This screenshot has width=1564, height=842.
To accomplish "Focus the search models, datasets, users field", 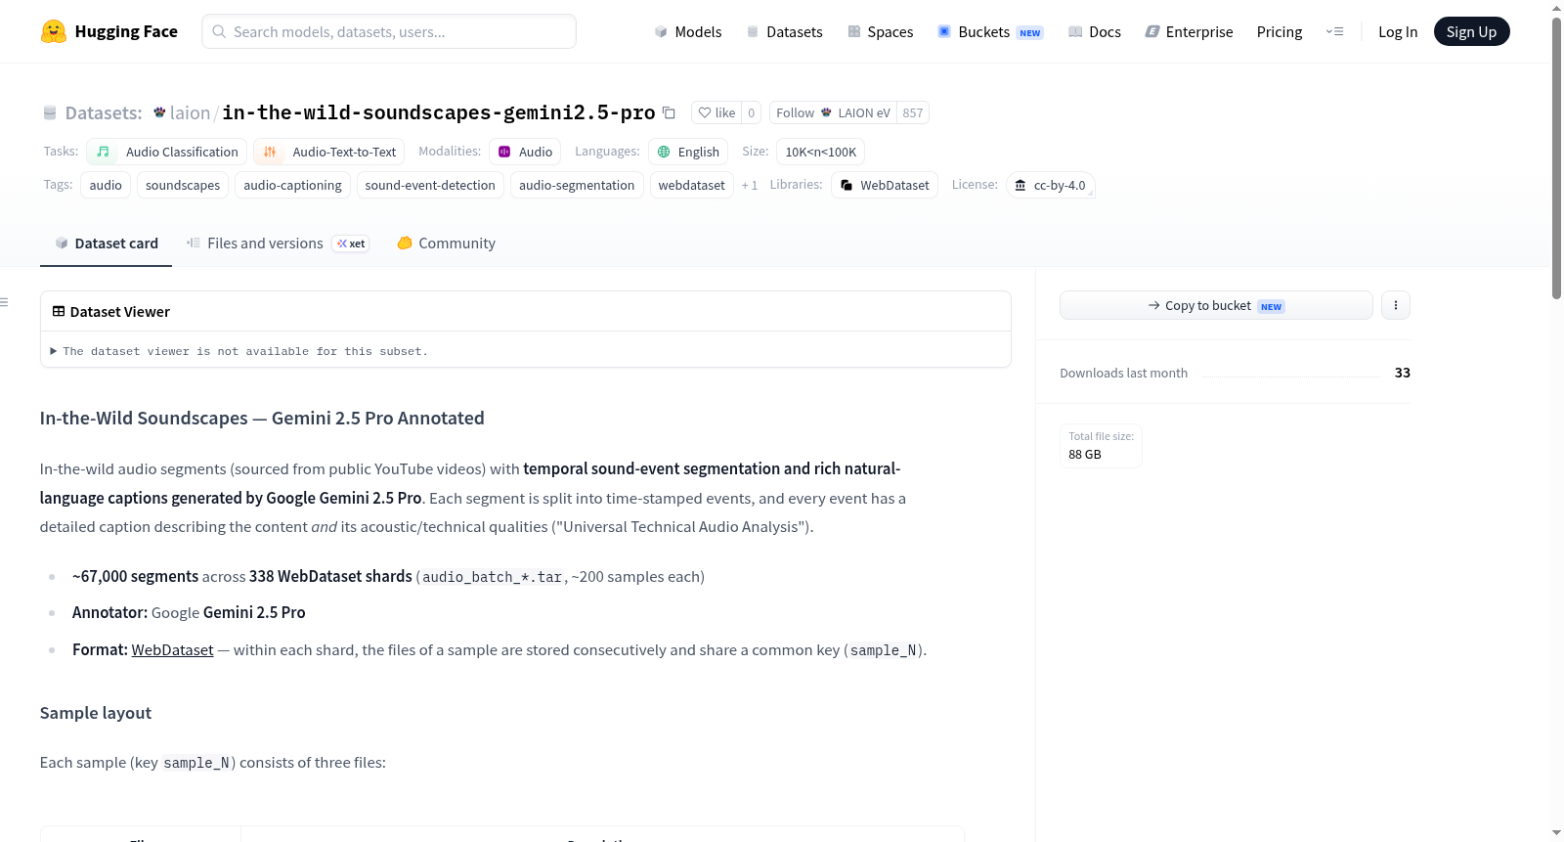I will pyautogui.click(x=389, y=31).
